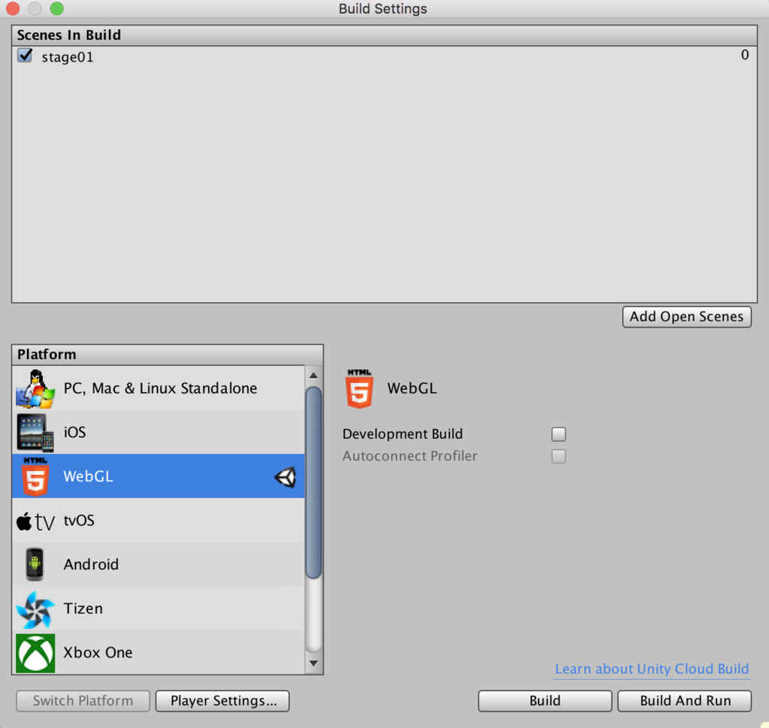The height and width of the screenshot is (728, 769).
Task: Select the Android platform label
Action: [x=91, y=565]
